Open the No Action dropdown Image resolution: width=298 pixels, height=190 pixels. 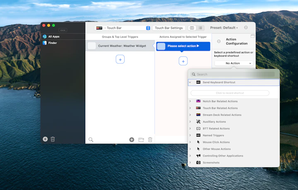tap(234, 63)
